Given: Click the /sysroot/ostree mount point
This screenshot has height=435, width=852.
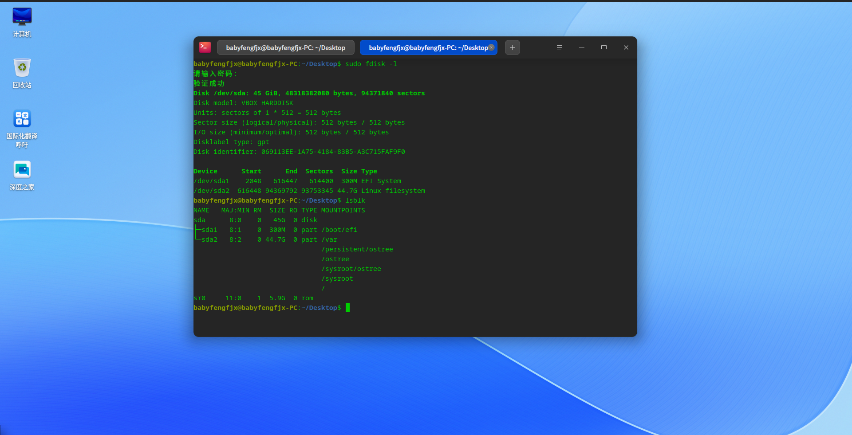Looking at the screenshot, I should click(351, 269).
